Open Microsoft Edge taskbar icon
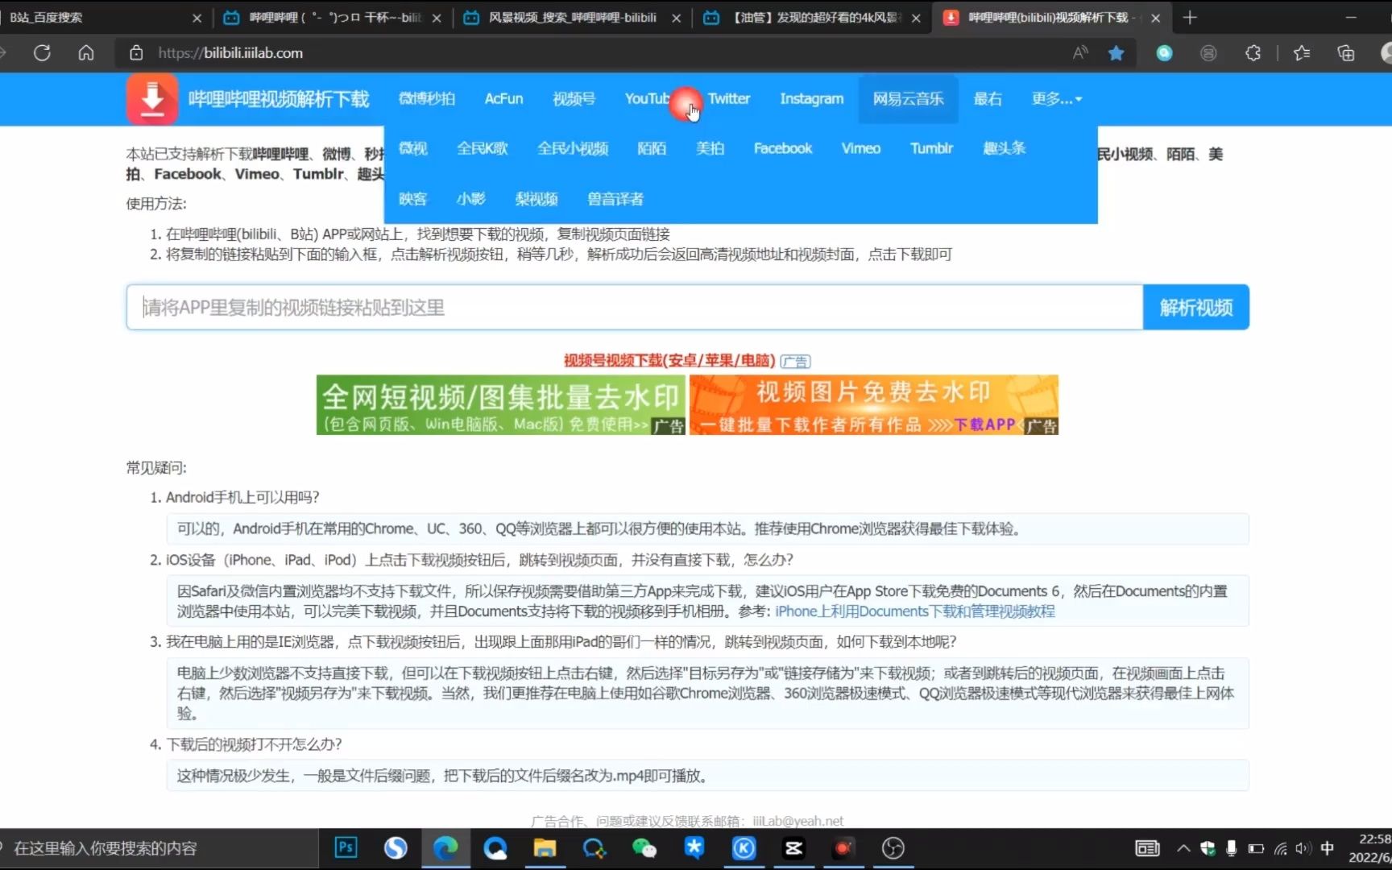 pyautogui.click(x=445, y=847)
